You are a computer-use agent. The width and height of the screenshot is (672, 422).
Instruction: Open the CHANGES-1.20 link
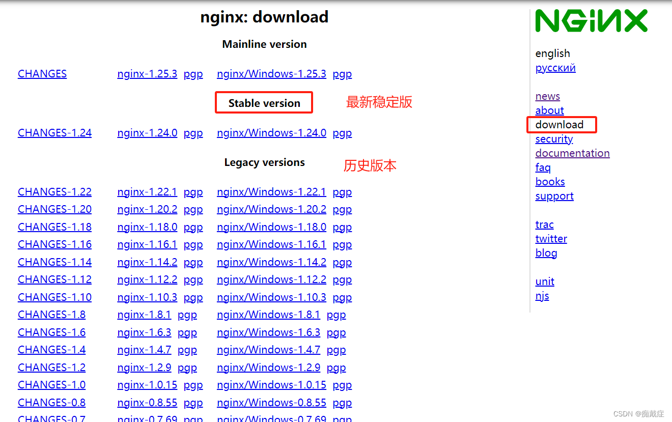(x=55, y=209)
